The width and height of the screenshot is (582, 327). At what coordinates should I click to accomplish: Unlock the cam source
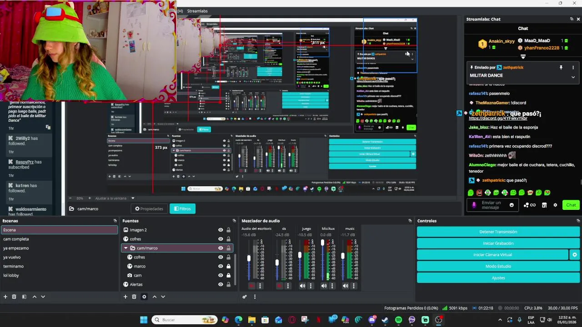(228, 275)
